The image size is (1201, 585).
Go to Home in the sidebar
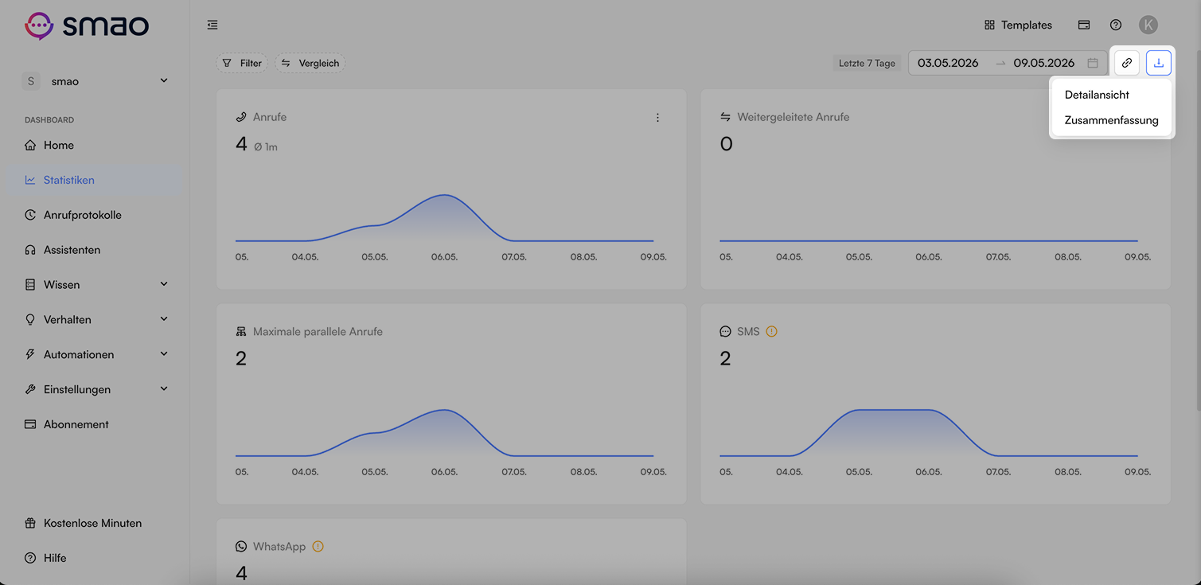click(95, 145)
